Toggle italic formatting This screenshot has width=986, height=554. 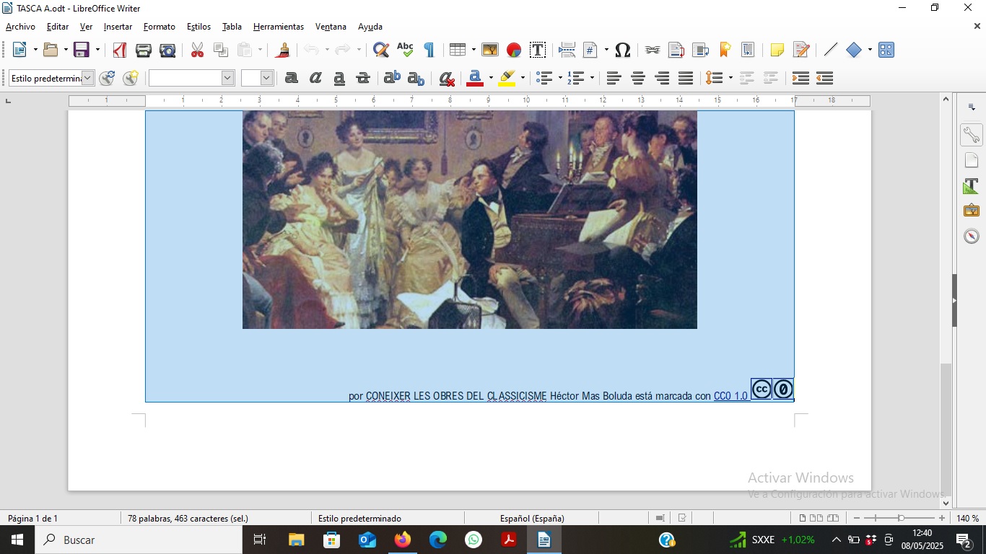click(x=315, y=78)
